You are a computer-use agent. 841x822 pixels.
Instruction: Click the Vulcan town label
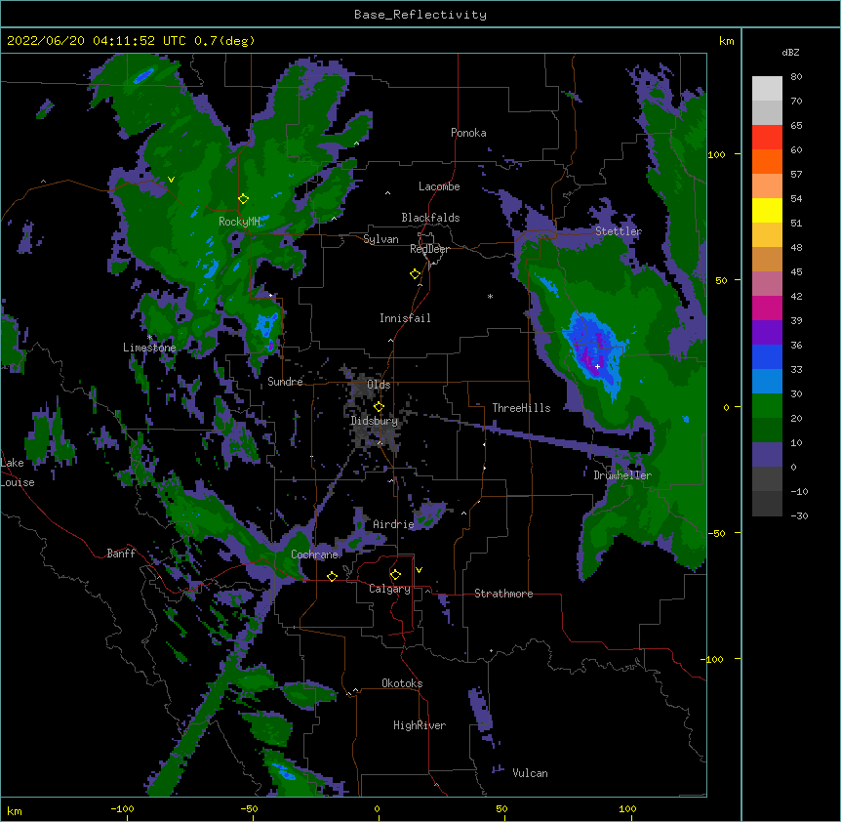click(530, 773)
